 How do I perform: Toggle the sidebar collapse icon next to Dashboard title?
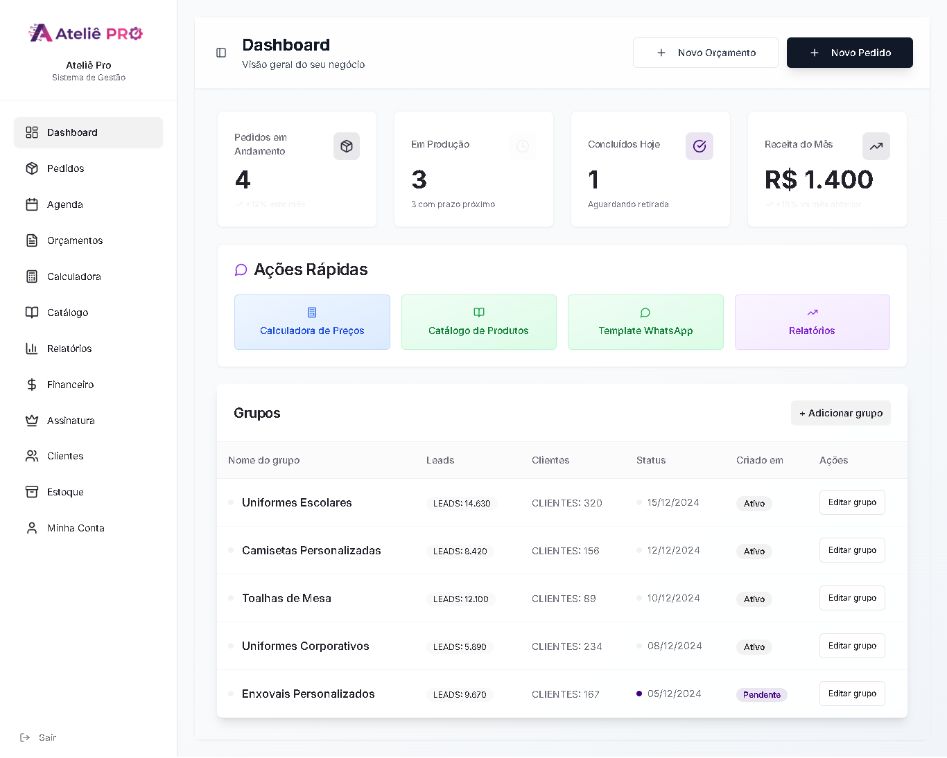(220, 53)
